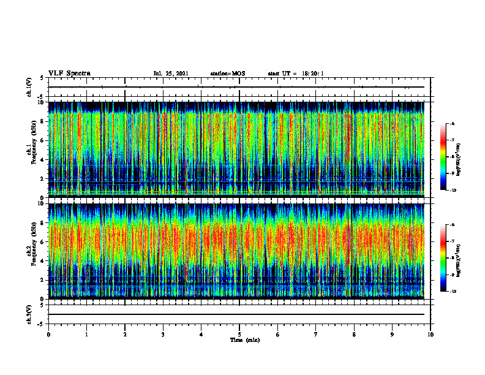Select the date text "Jul. 25, 2021"
Image resolution: width=485 pixels, height=375 pixels.
pos(171,74)
